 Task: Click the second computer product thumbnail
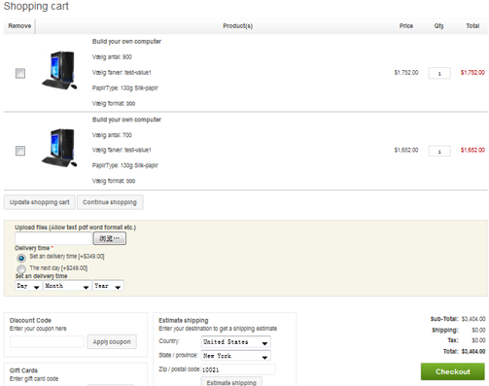pos(59,148)
